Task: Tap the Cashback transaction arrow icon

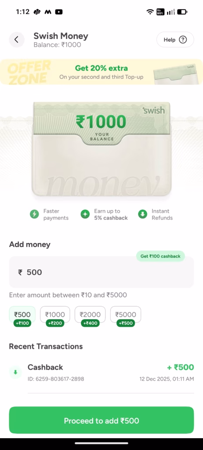Action: (x=15, y=372)
